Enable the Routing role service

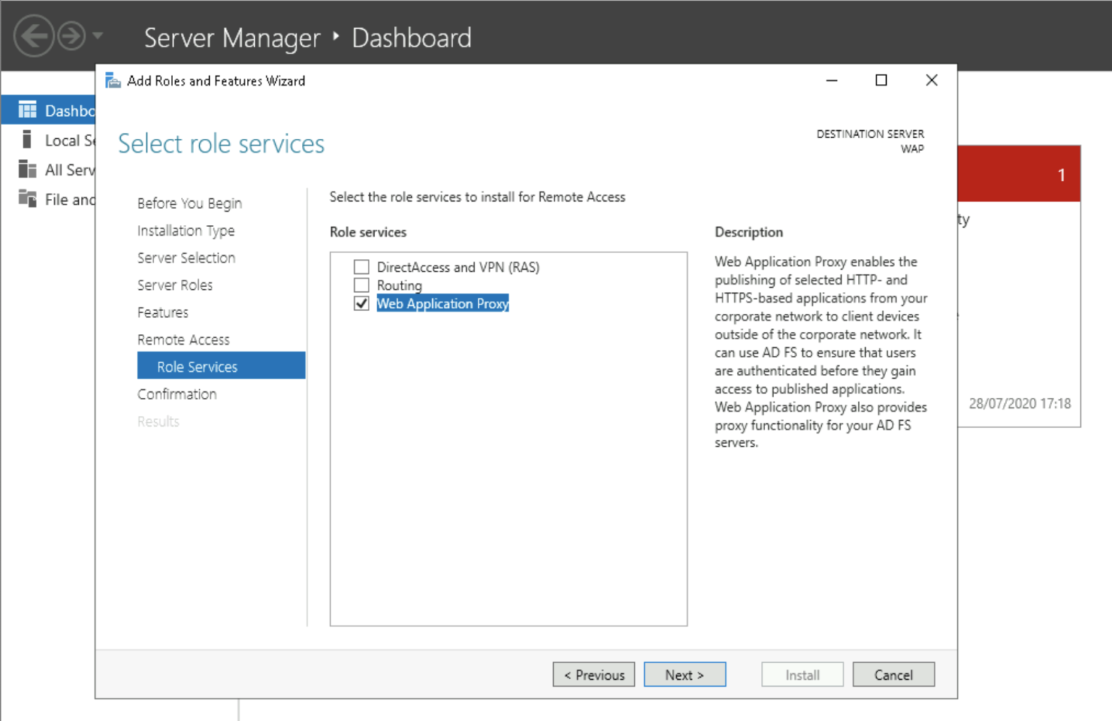(361, 284)
